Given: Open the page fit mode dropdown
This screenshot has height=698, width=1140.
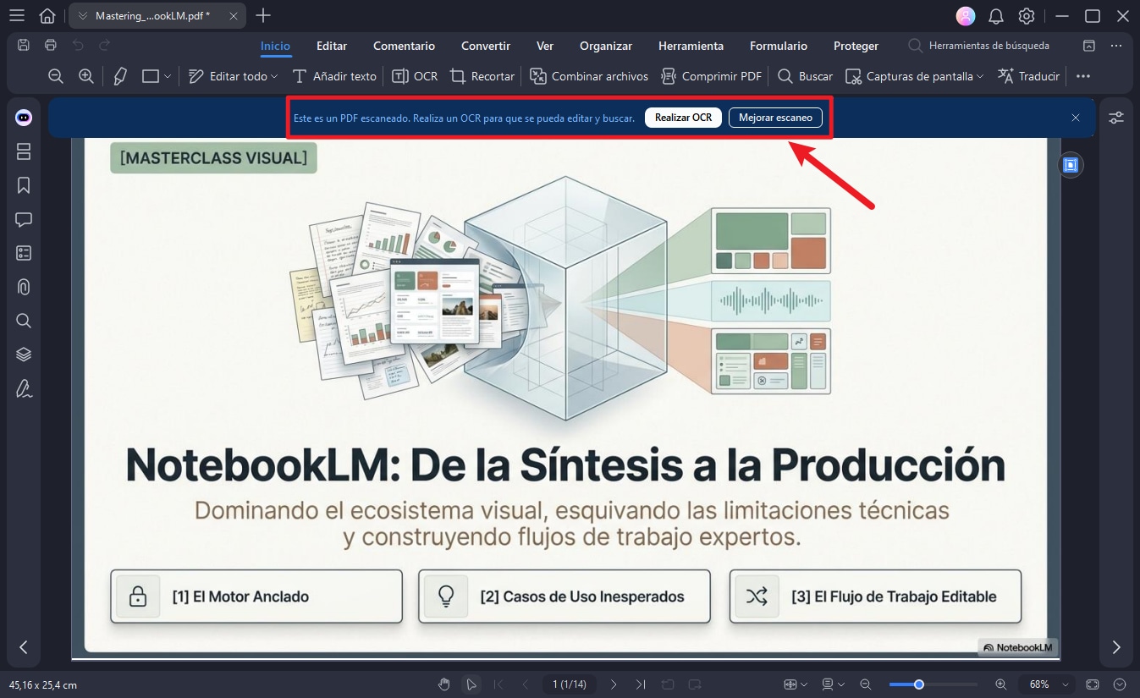Looking at the screenshot, I should point(796,684).
